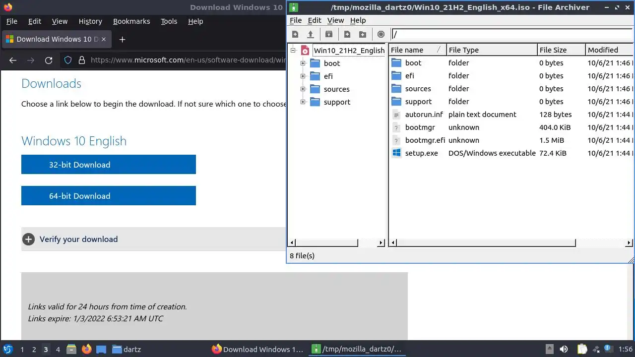
Task: Select the efi folder in the tree pane
Action: coord(328,76)
